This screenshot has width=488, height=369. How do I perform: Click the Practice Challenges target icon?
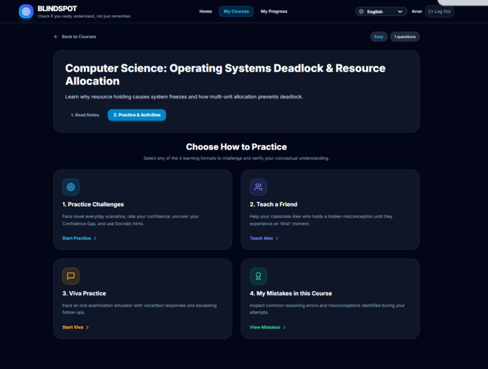tap(70, 187)
